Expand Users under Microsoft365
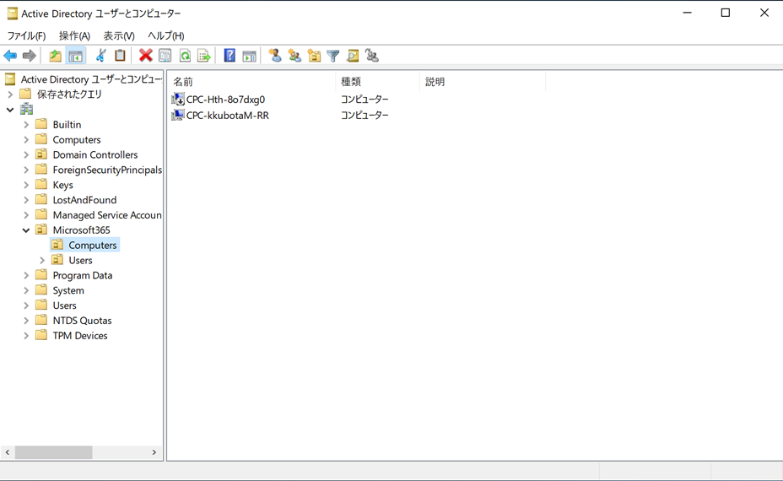Viewport: 783px width, 481px height. (x=42, y=260)
